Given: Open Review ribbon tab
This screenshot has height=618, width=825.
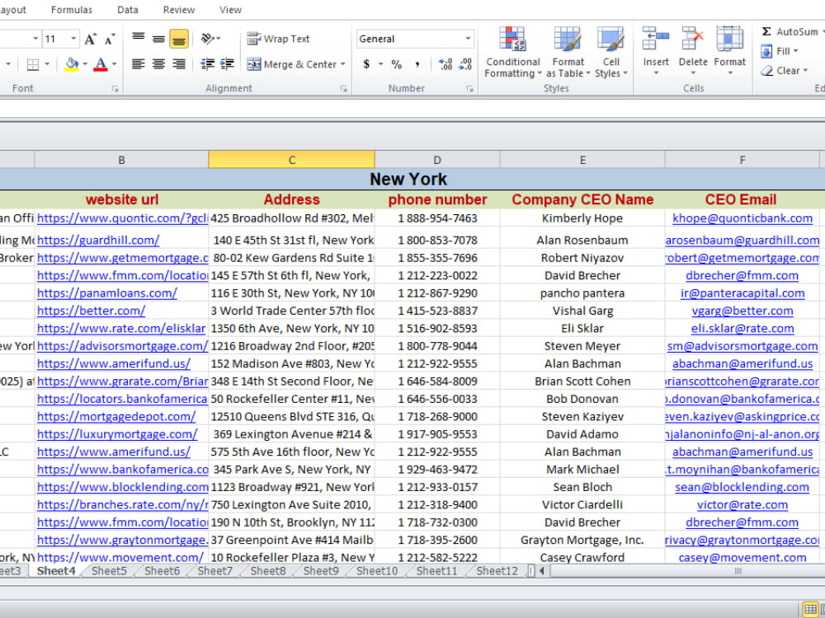Looking at the screenshot, I should (x=179, y=9).
